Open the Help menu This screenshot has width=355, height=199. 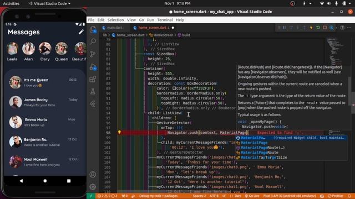click(x=180, y=20)
